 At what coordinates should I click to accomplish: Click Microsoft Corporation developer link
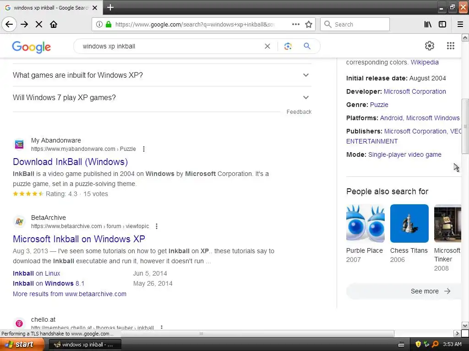(414, 91)
